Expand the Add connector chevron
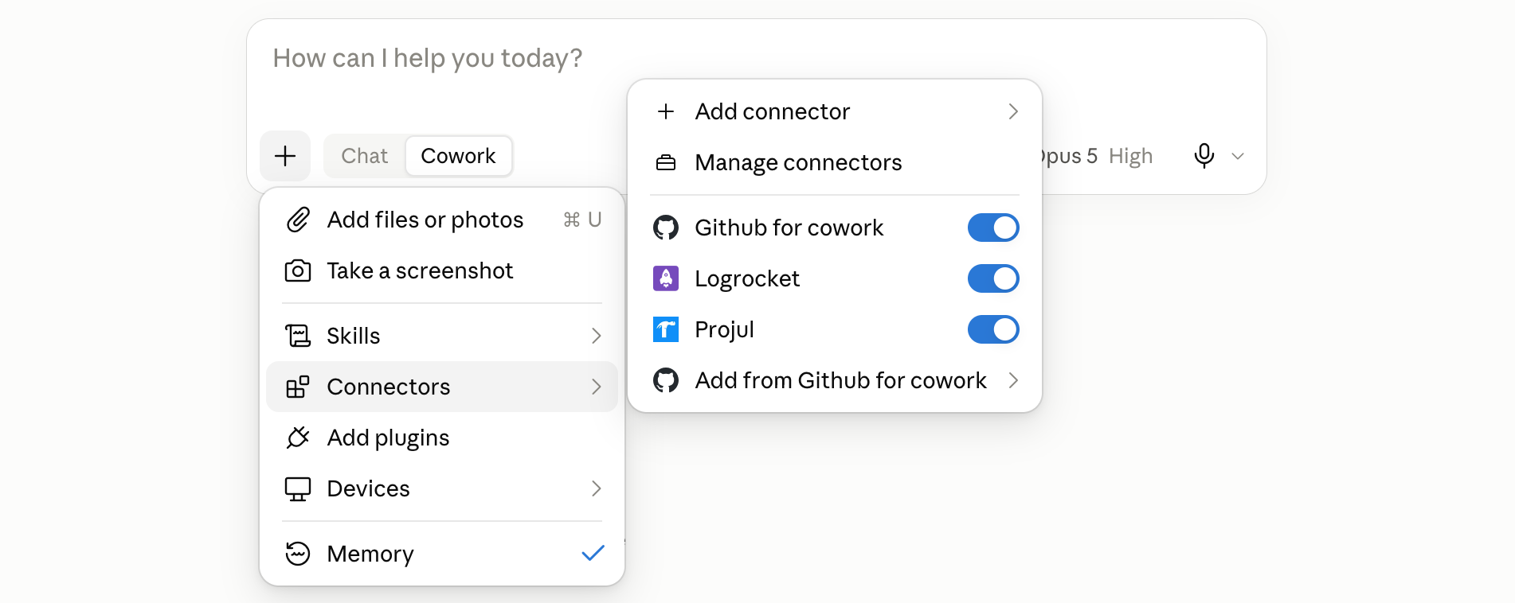The image size is (1515, 603). [x=1013, y=111]
